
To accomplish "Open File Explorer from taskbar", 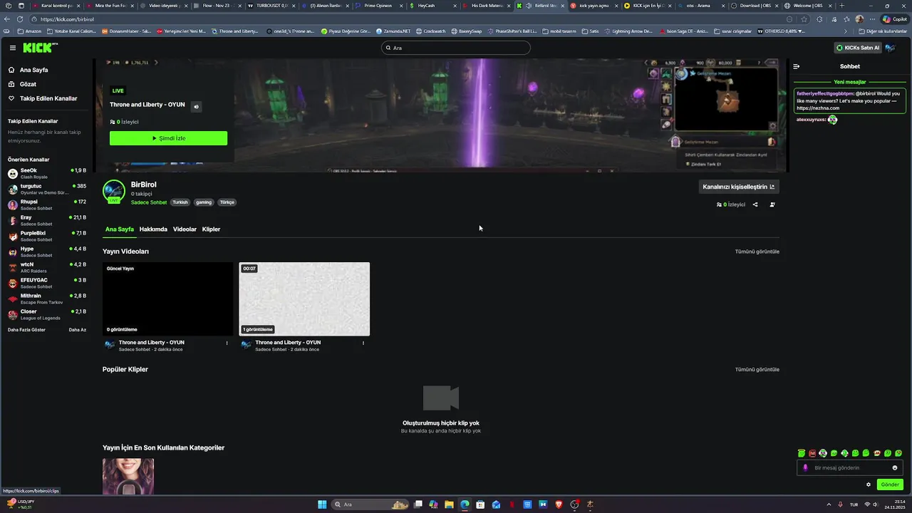I will point(449,504).
